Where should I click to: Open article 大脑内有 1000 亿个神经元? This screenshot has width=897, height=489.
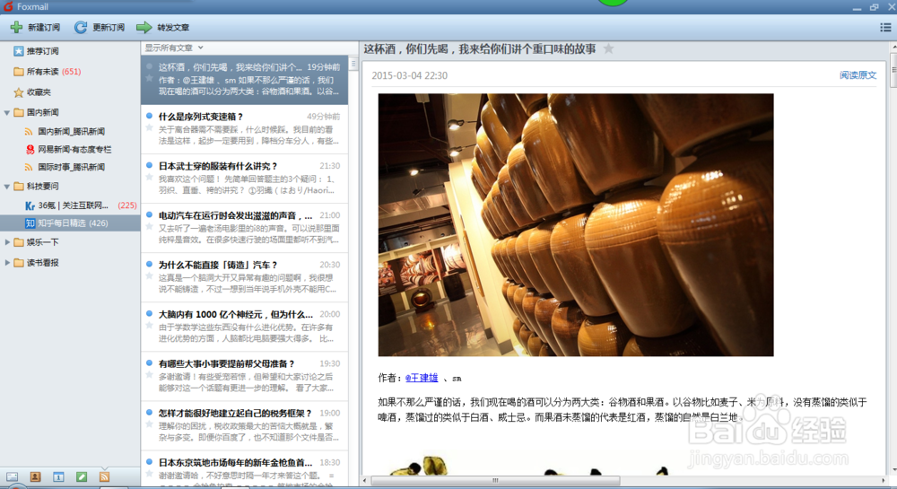pos(244,327)
